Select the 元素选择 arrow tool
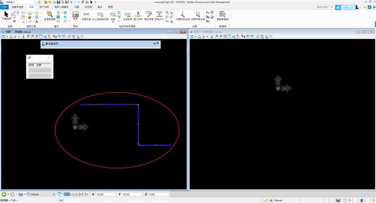This screenshot has width=376, height=203. tap(6, 15)
